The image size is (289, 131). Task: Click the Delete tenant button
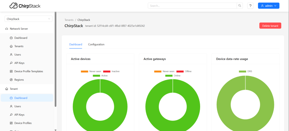point(270,26)
